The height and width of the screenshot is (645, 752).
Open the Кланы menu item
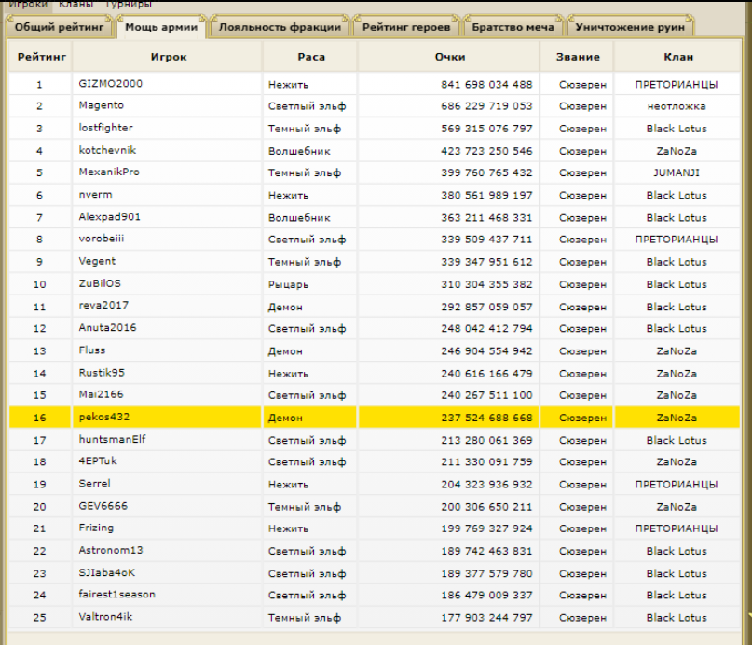click(x=75, y=5)
